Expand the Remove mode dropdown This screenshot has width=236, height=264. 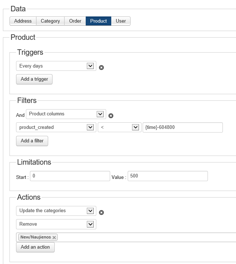pyautogui.click(x=56, y=224)
